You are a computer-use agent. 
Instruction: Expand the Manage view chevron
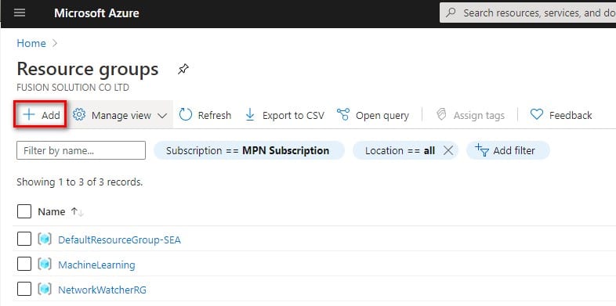pyautogui.click(x=162, y=116)
